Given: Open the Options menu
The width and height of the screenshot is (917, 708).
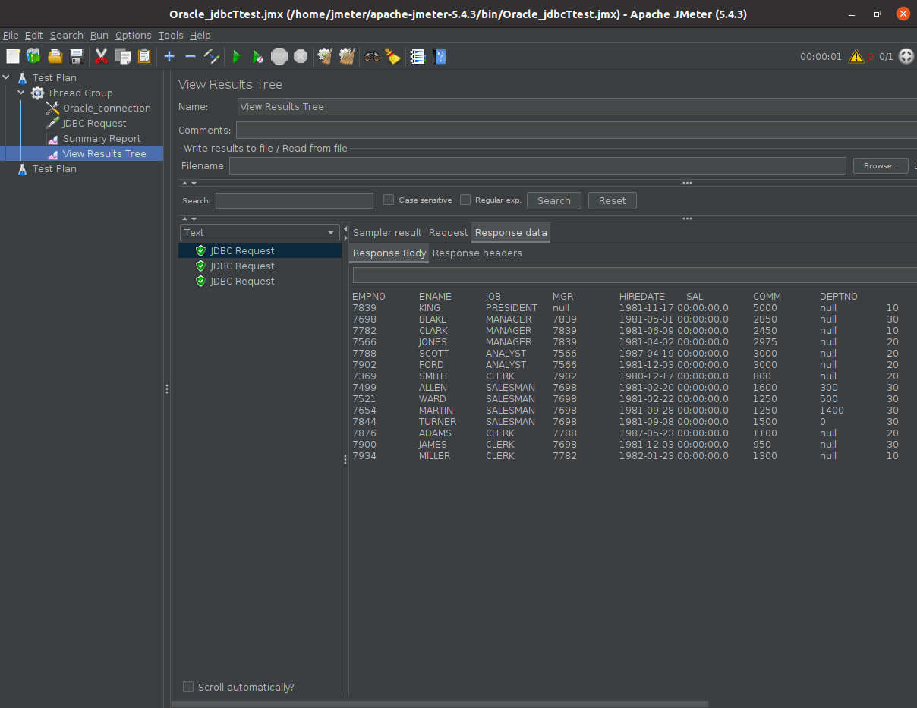Looking at the screenshot, I should (x=134, y=35).
